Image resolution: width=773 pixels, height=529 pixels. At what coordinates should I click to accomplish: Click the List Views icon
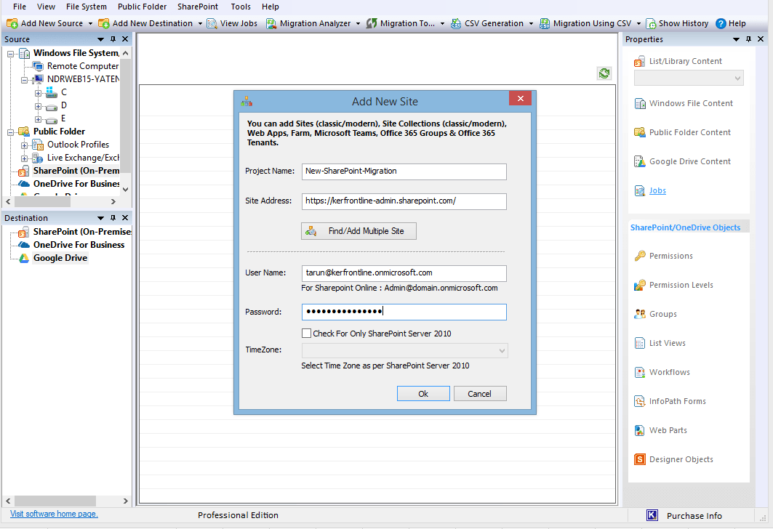pyautogui.click(x=640, y=343)
